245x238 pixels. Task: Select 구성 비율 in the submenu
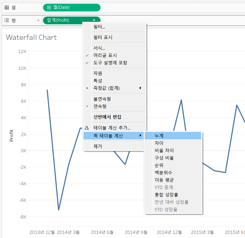click(173, 158)
